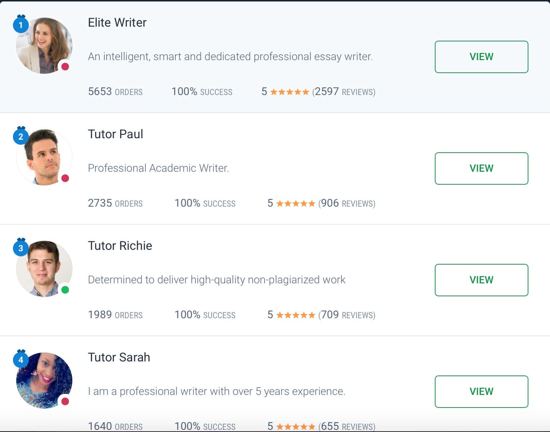Open Tutor Richie's 709 reviews
This screenshot has height=432, width=550.
[x=347, y=315]
